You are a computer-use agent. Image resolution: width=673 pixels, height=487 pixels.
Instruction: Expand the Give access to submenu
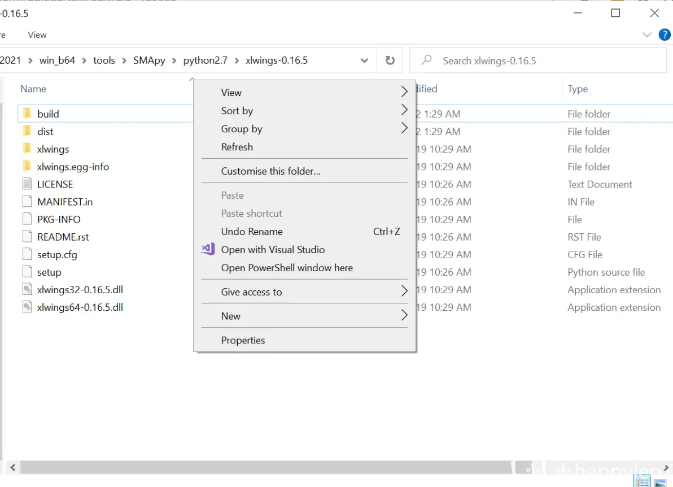[304, 292]
